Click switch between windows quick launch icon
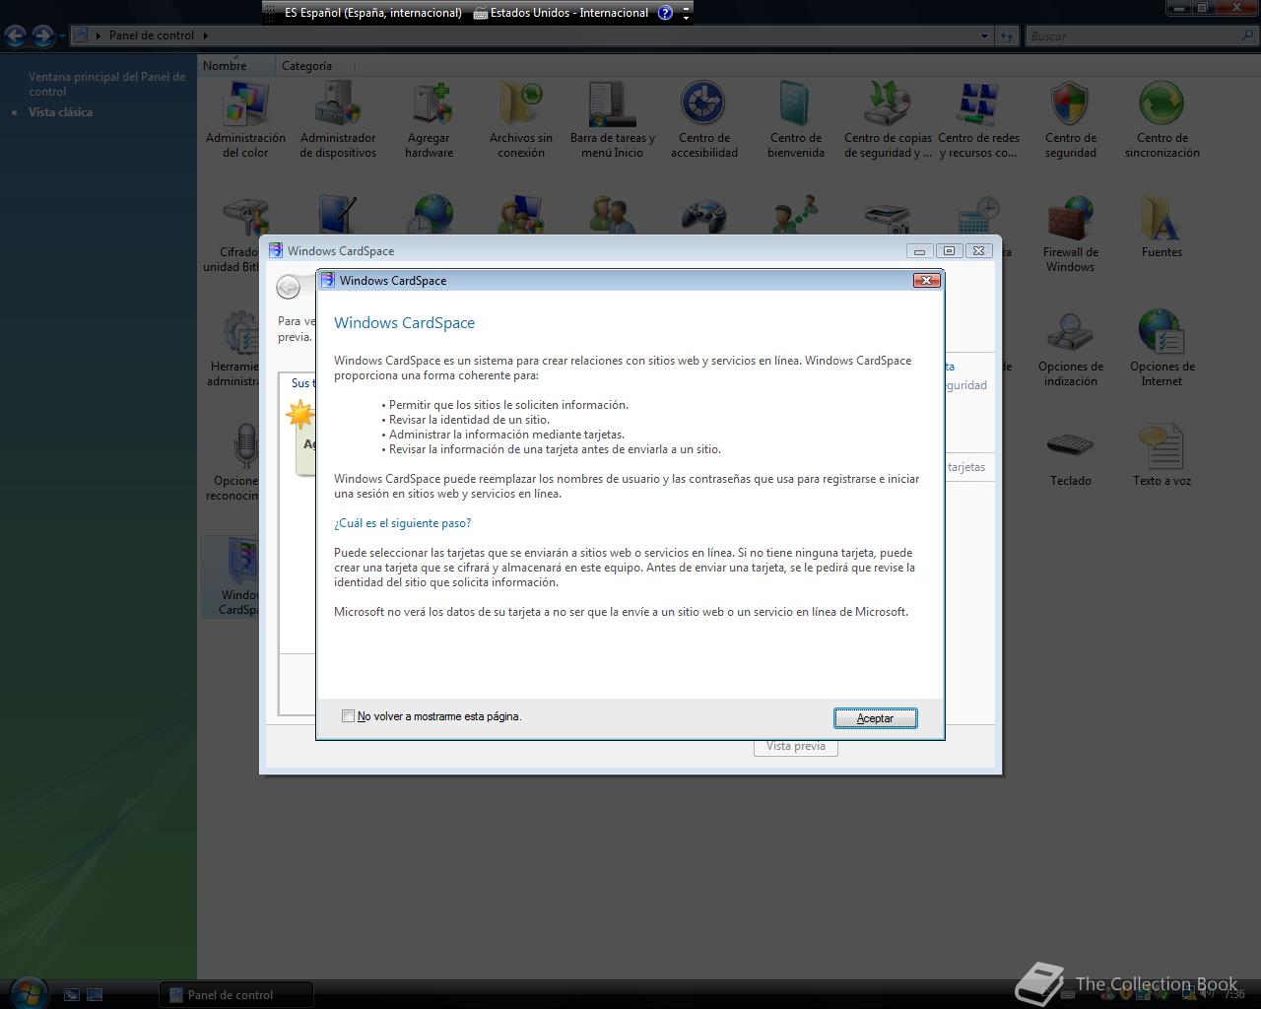Viewport: 1261px width, 1009px height. pos(95,994)
